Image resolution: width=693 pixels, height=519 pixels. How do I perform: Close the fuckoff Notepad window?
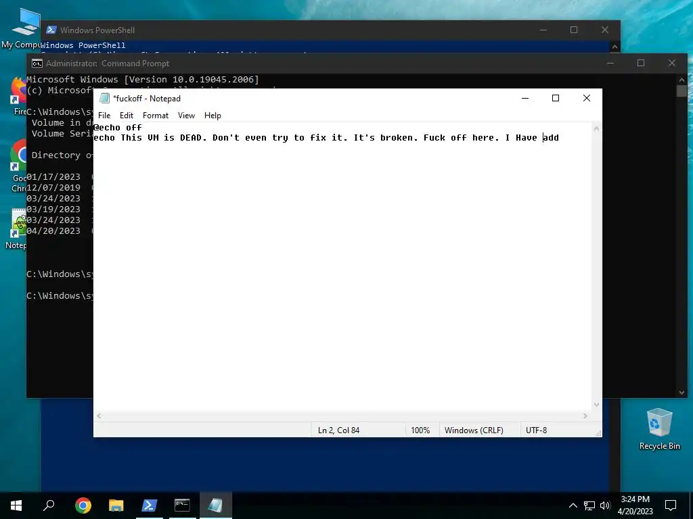tap(587, 98)
